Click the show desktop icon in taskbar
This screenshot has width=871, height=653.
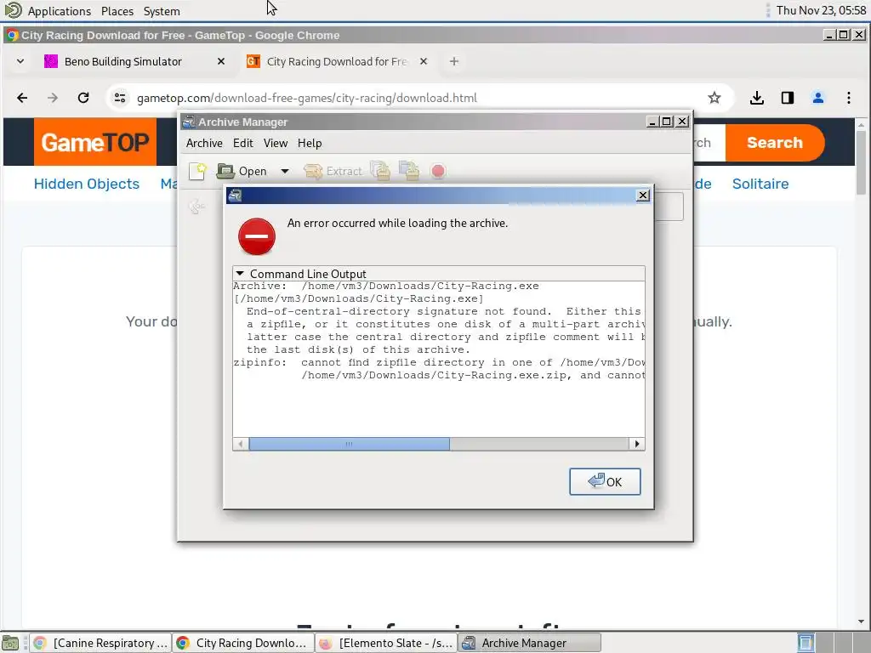[10, 643]
